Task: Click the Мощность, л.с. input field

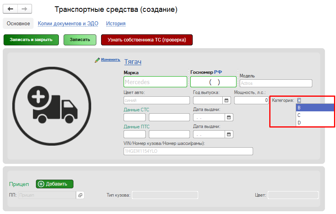Action: click(252, 100)
